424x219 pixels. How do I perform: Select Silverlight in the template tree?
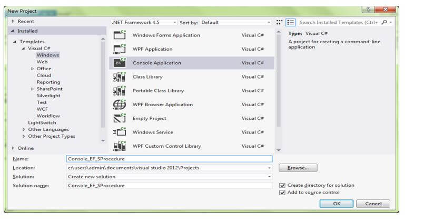pyautogui.click(x=48, y=96)
